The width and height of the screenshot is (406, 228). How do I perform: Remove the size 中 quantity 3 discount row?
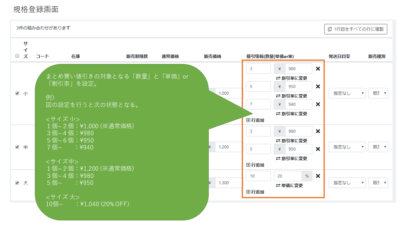point(318,131)
